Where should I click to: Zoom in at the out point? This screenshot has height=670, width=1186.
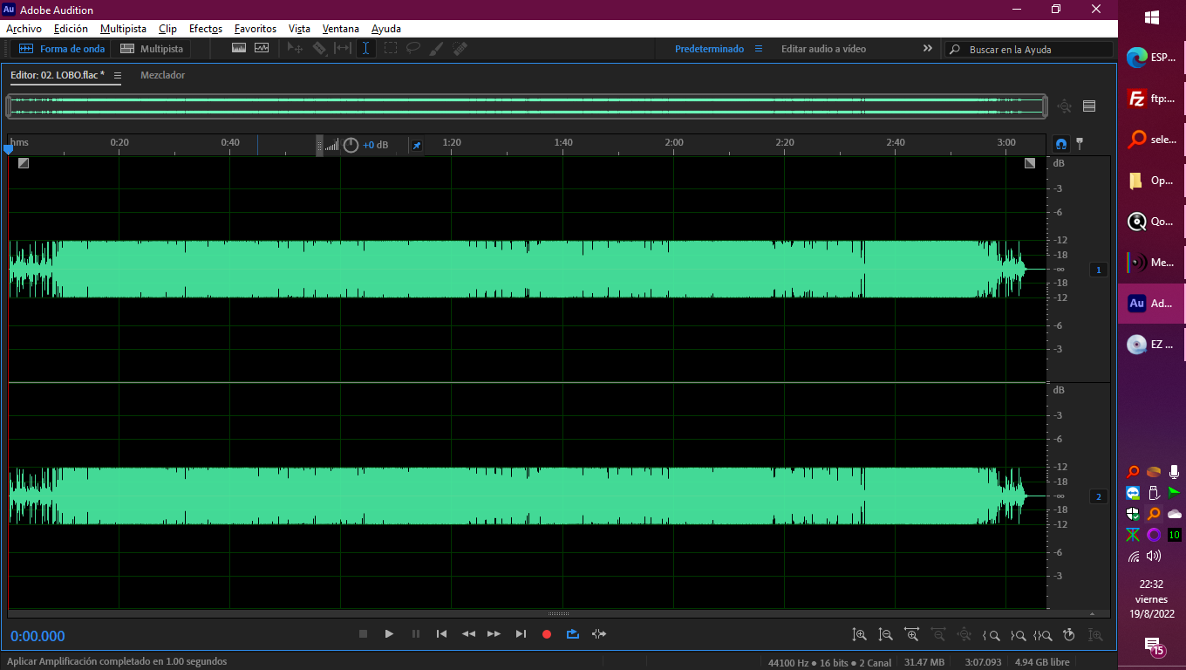1017,635
